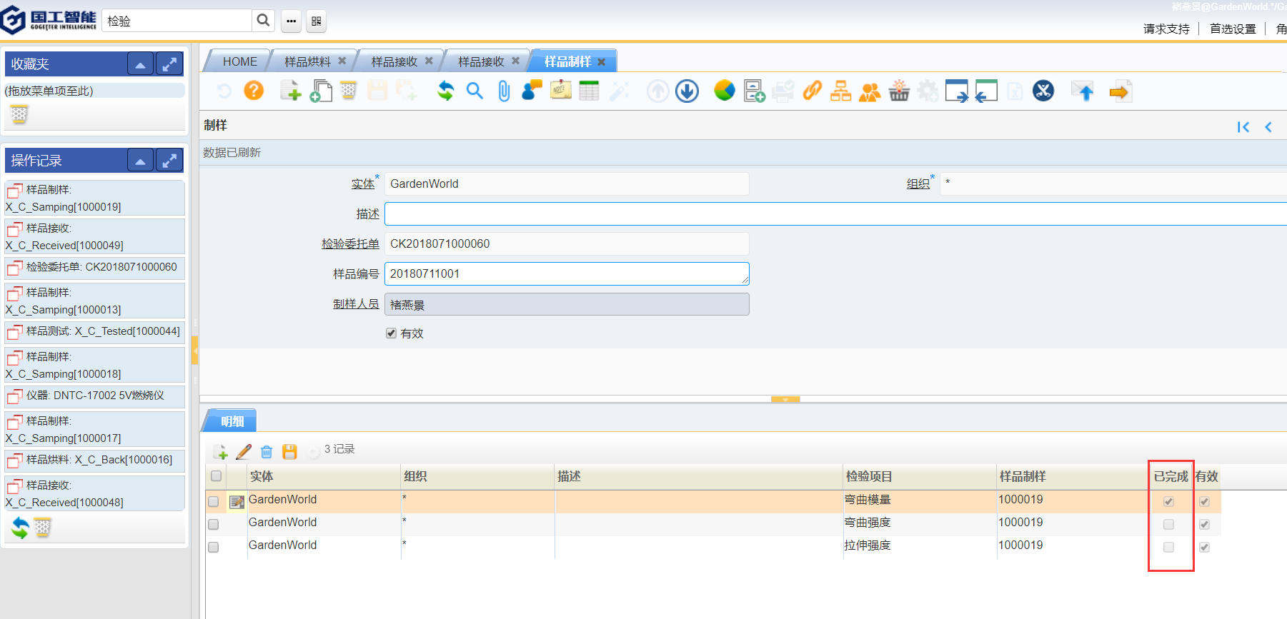Click the Next Record down arrow icon
Image resolution: width=1287 pixels, height=619 pixels.
point(687,91)
